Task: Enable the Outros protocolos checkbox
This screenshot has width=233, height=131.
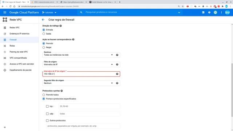Action: (47, 120)
